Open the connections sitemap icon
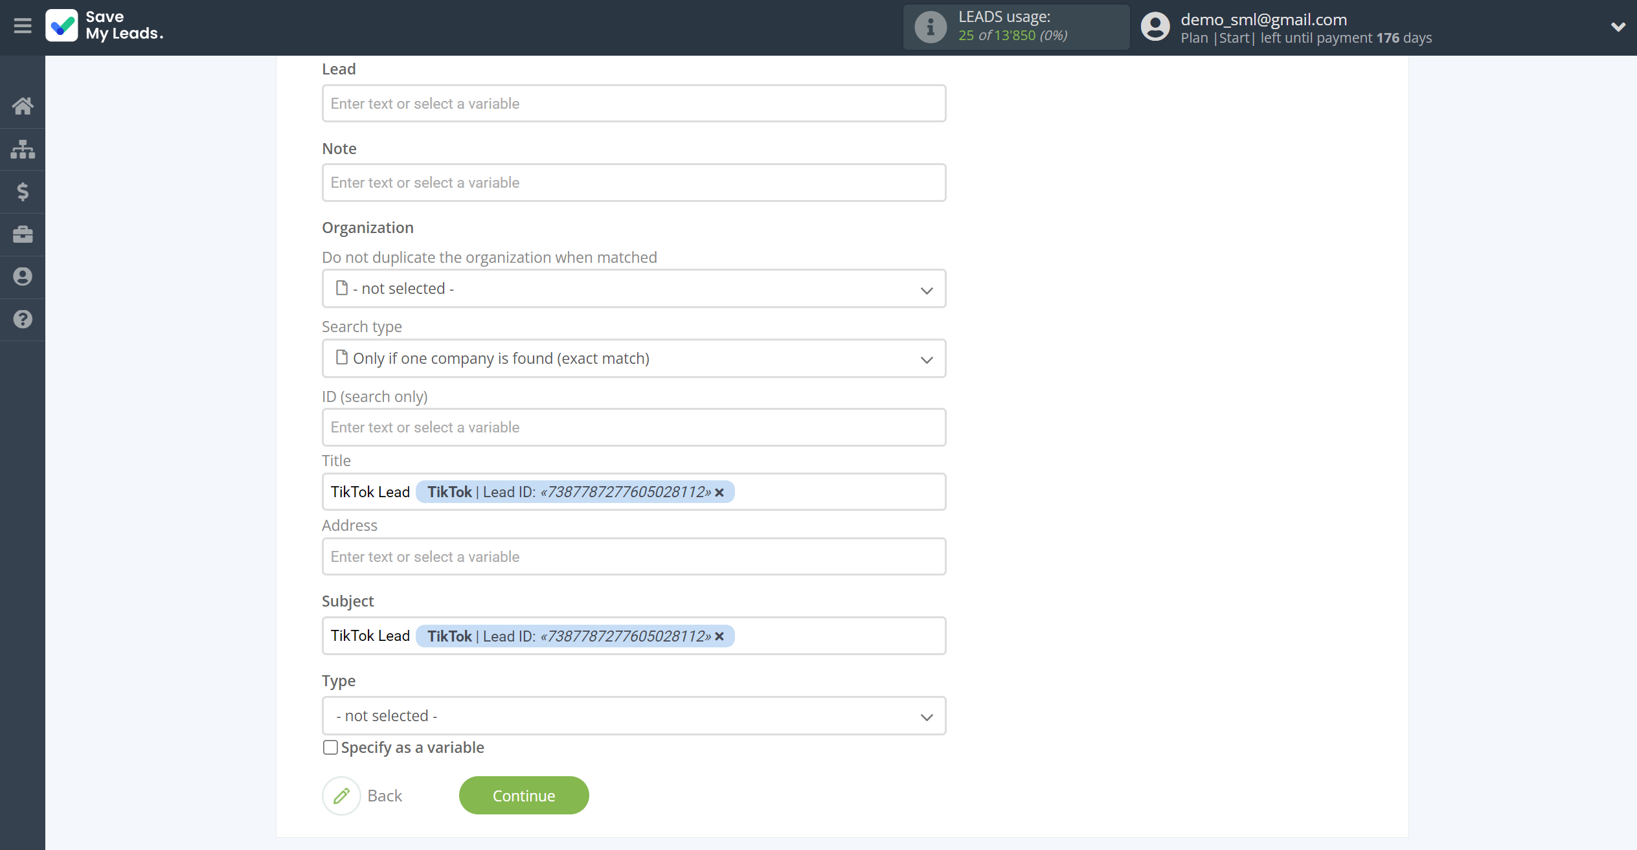Screen dimensions: 1637x850 click(x=23, y=149)
